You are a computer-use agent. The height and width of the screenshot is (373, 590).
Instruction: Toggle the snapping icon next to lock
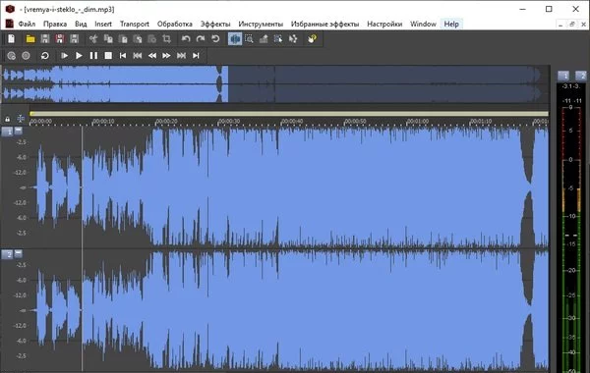[x=21, y=119]
